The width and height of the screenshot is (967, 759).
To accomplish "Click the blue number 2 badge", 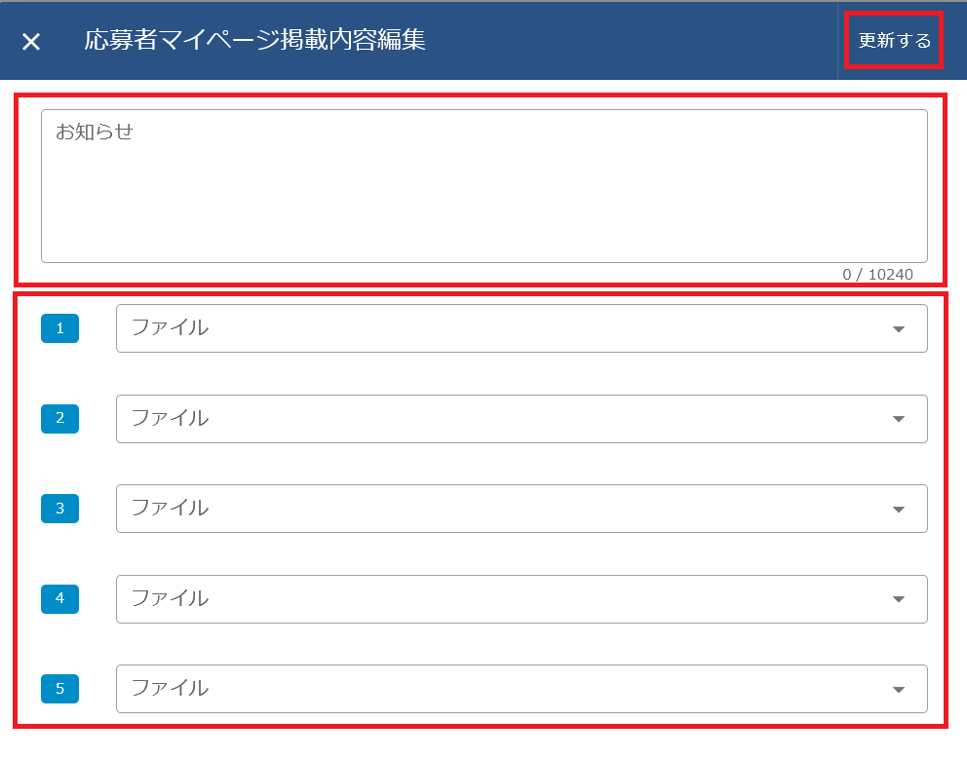I will click(59, 418).
